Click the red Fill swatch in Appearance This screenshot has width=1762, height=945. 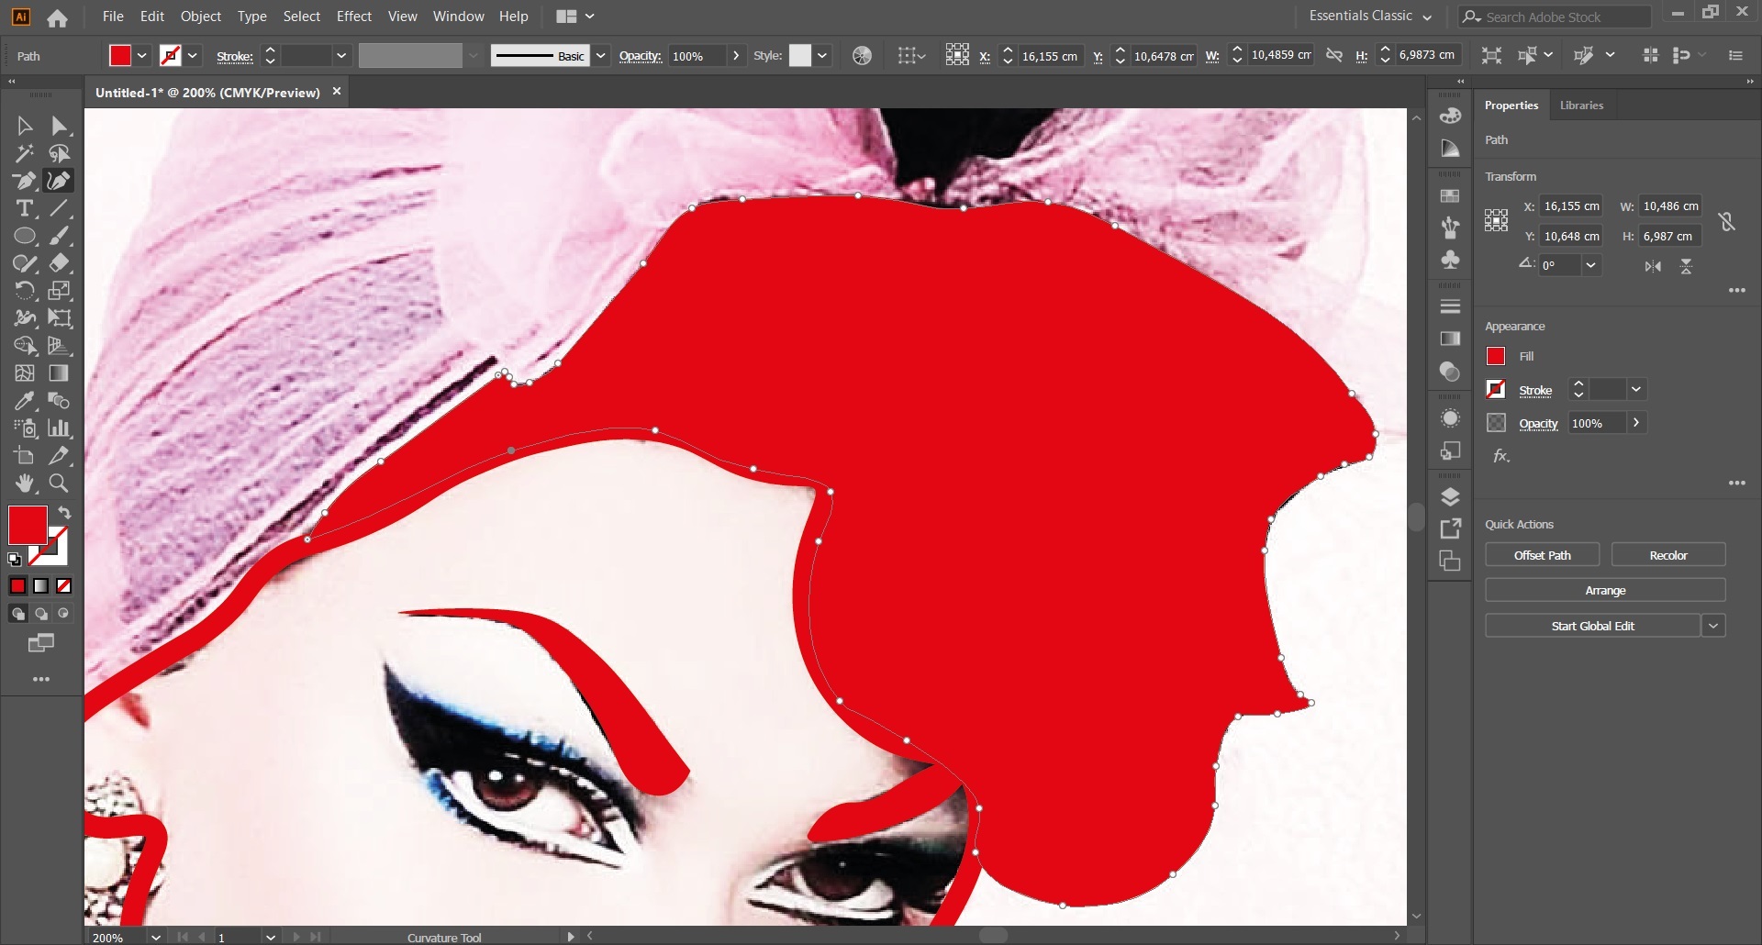coord(1496,356)
